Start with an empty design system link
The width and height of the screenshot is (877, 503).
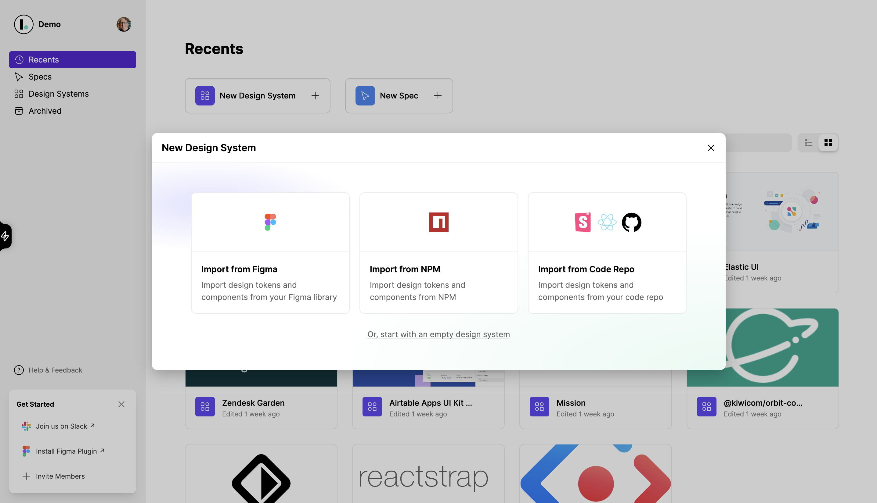pyautogui.click(x=438, y=334)
